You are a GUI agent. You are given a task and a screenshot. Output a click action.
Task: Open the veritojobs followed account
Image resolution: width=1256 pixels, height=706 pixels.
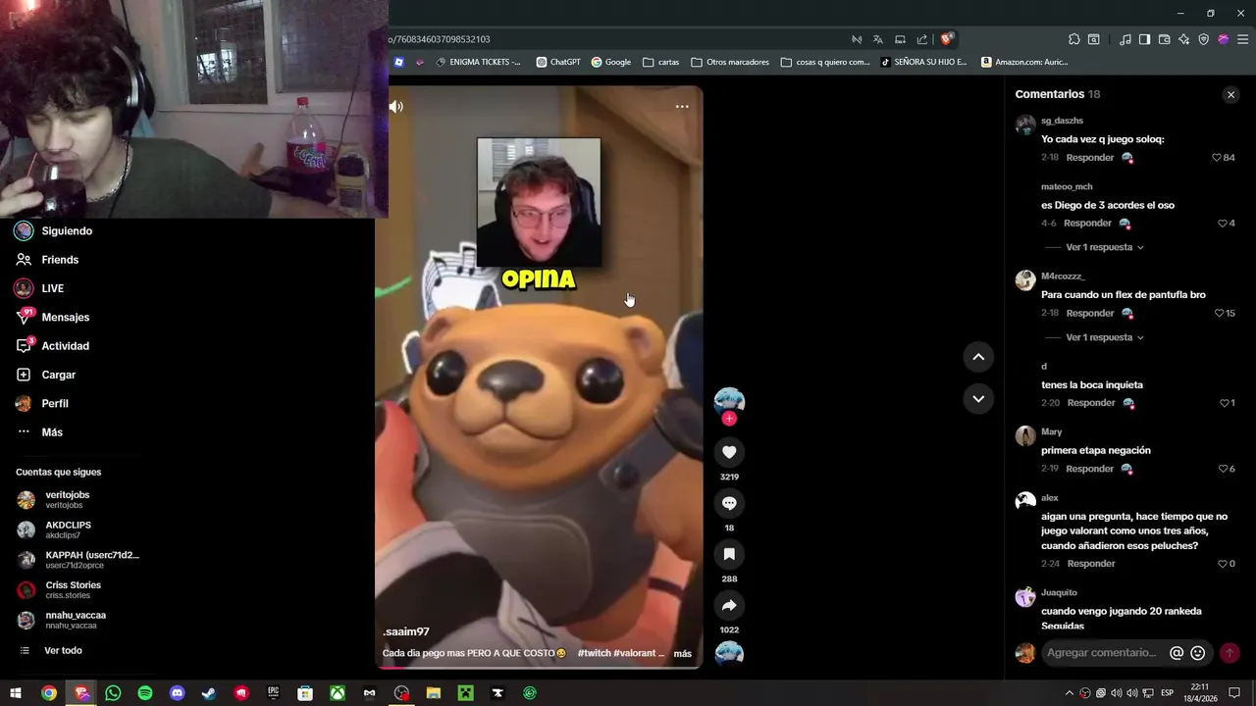(x=67, y=500)
